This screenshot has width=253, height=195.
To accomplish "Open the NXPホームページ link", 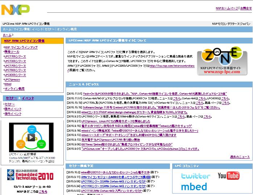I will (227, 8).
